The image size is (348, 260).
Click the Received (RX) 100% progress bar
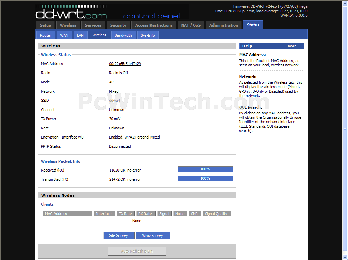pos(205,169)
